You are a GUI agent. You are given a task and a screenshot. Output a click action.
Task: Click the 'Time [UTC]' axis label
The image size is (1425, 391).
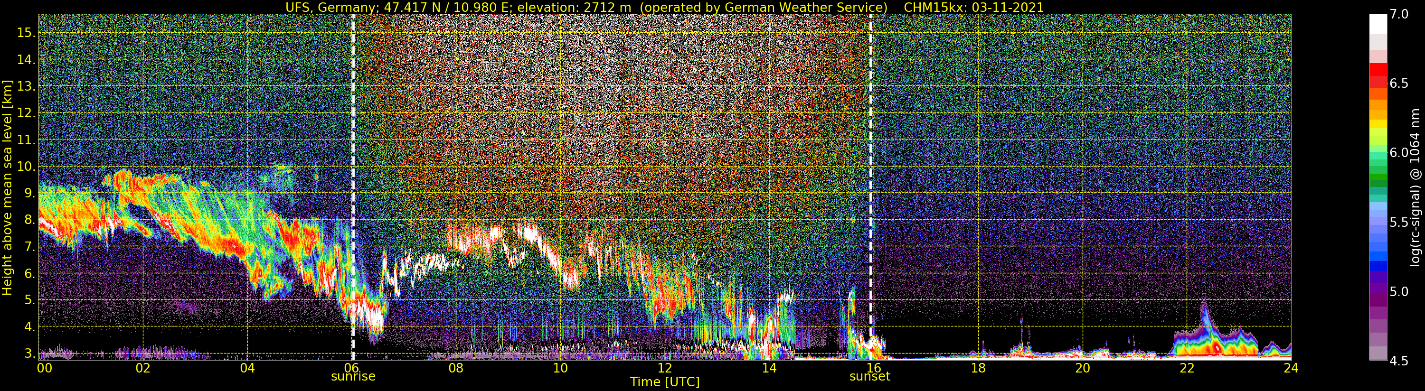pyautogui.click(x=665, y=382)
